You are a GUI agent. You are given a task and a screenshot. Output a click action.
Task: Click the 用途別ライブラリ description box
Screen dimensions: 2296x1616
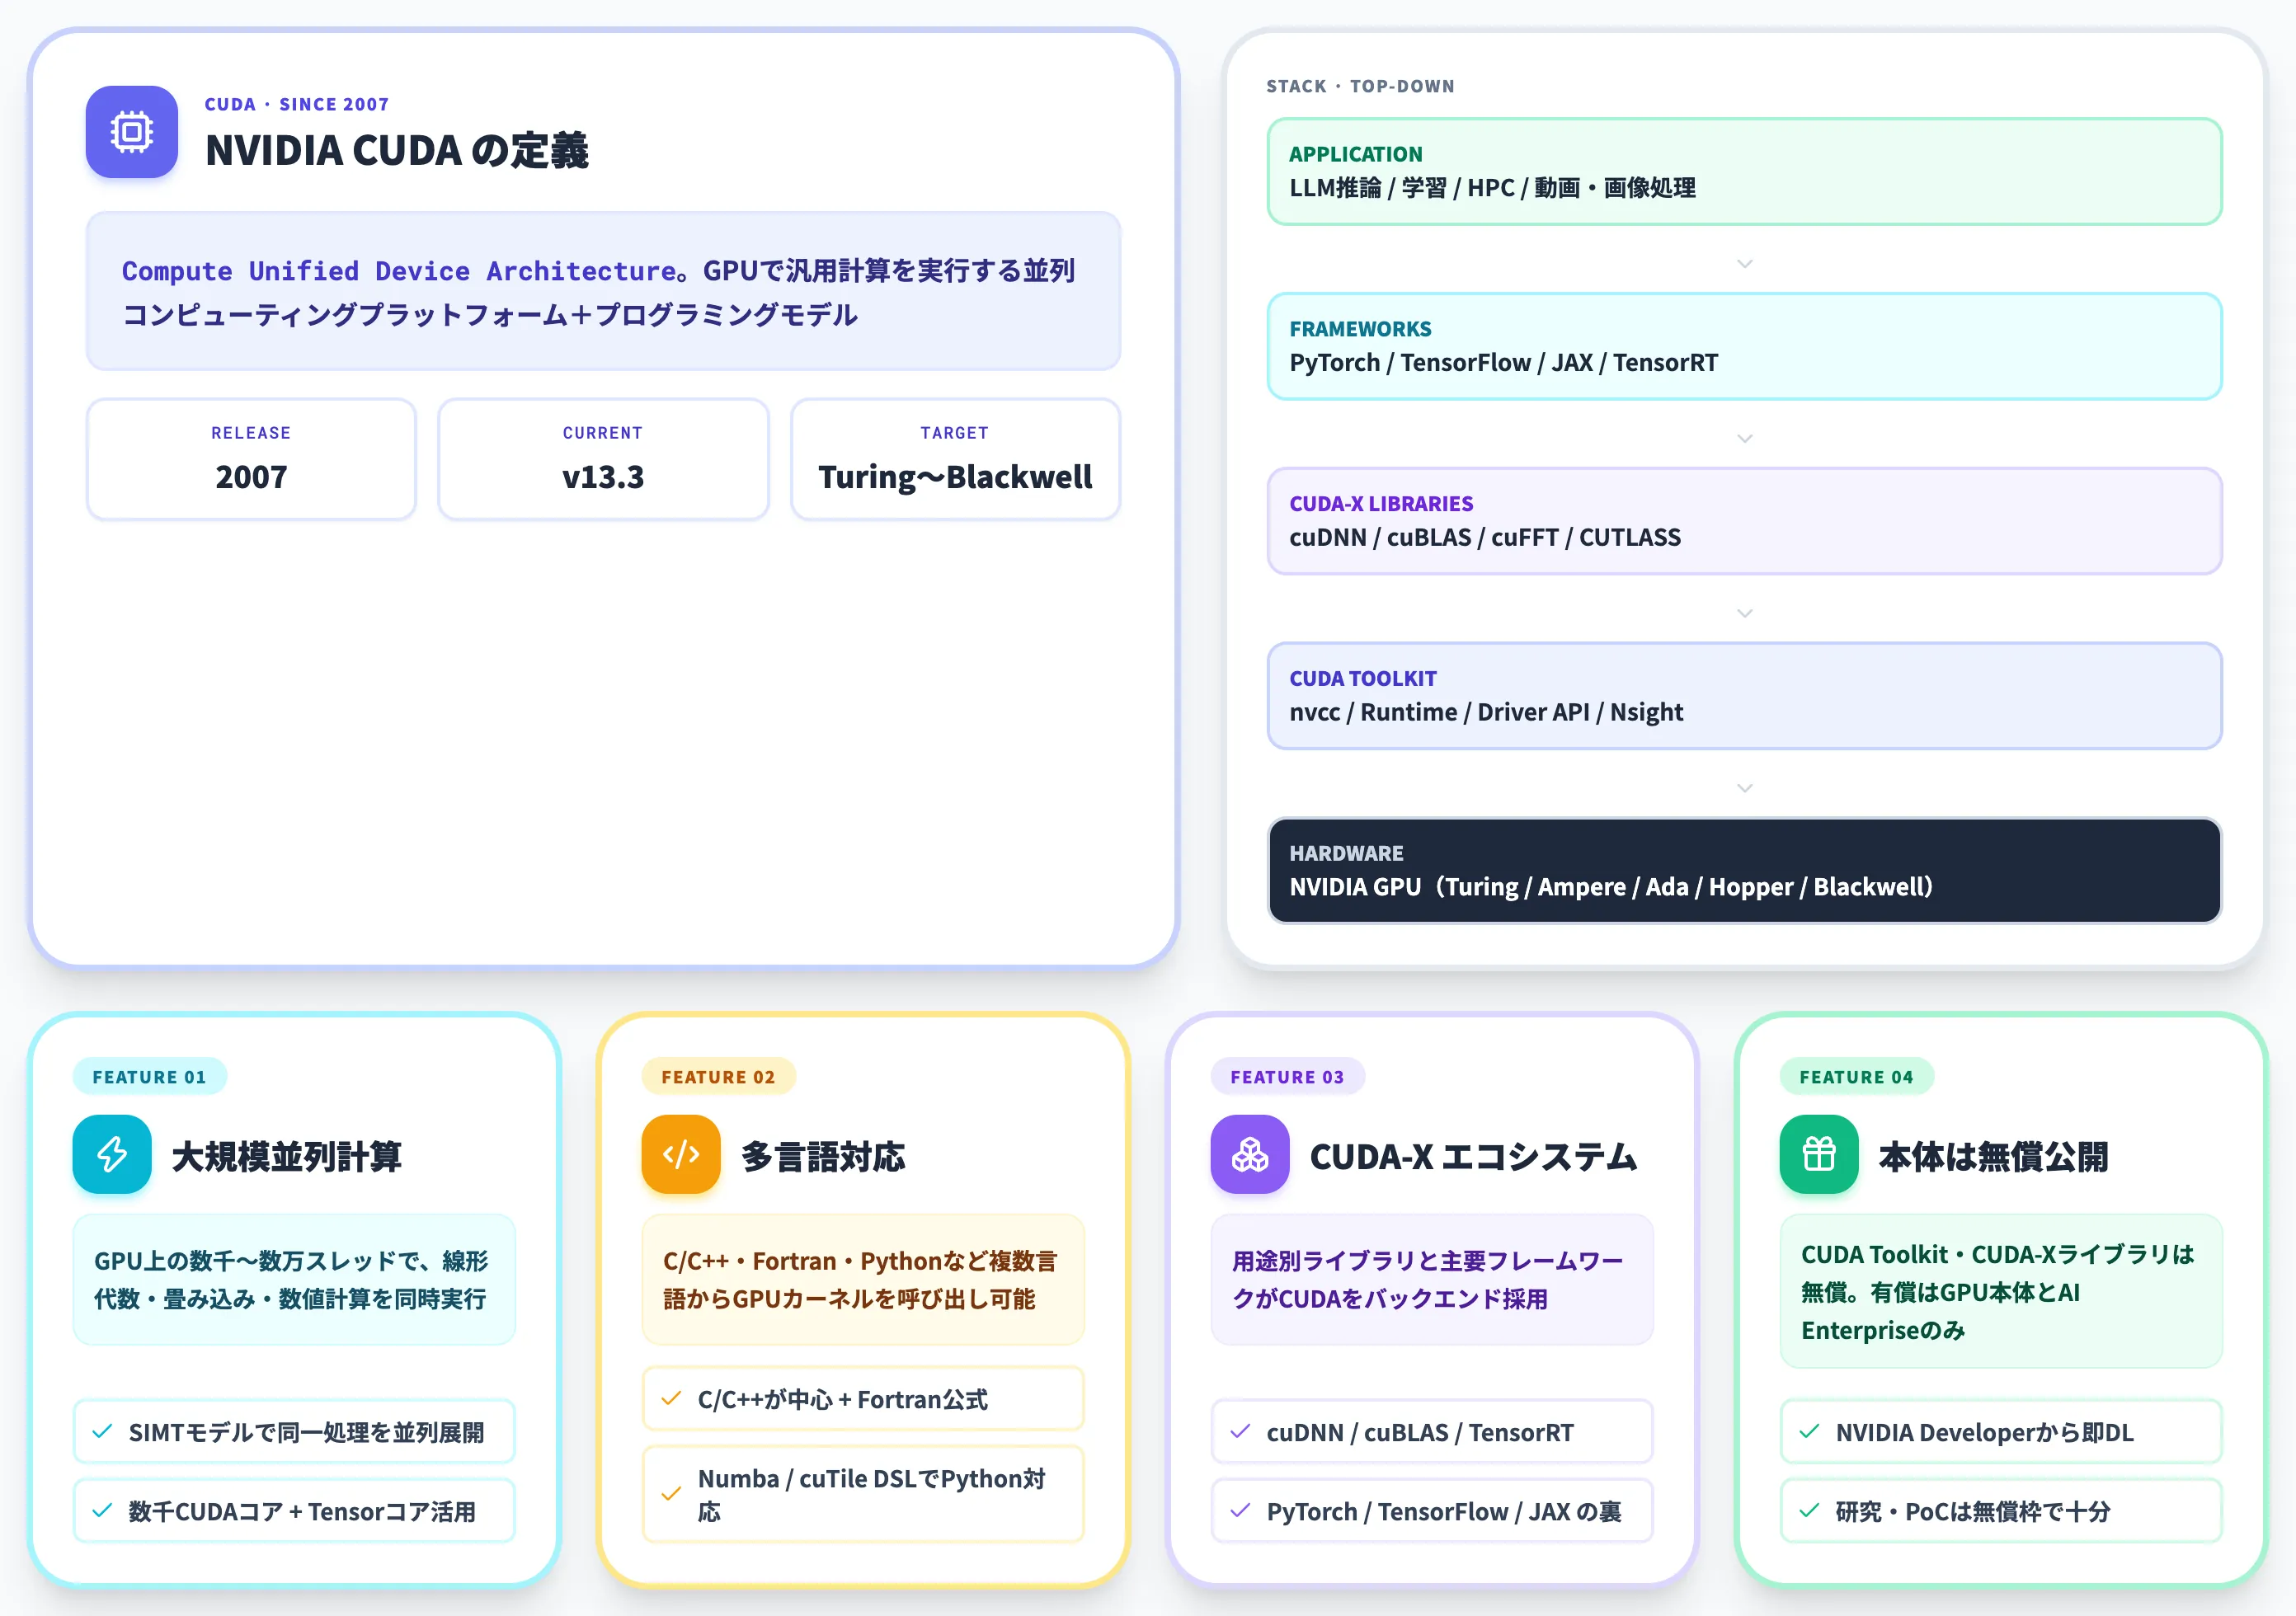pos(1432,1279)
